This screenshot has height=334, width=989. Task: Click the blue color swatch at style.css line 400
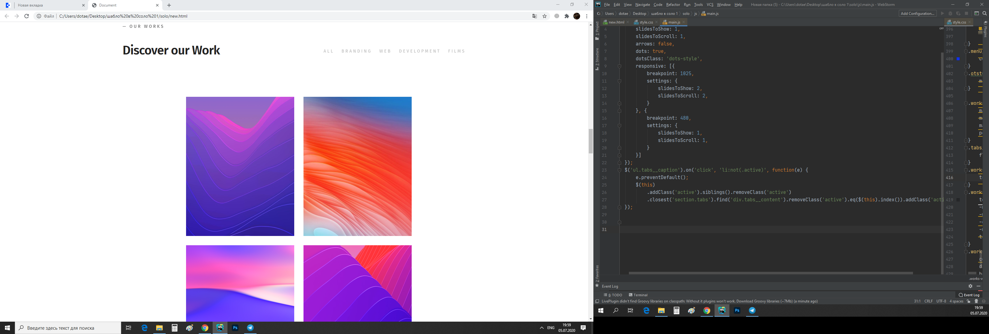click(958, 59)
